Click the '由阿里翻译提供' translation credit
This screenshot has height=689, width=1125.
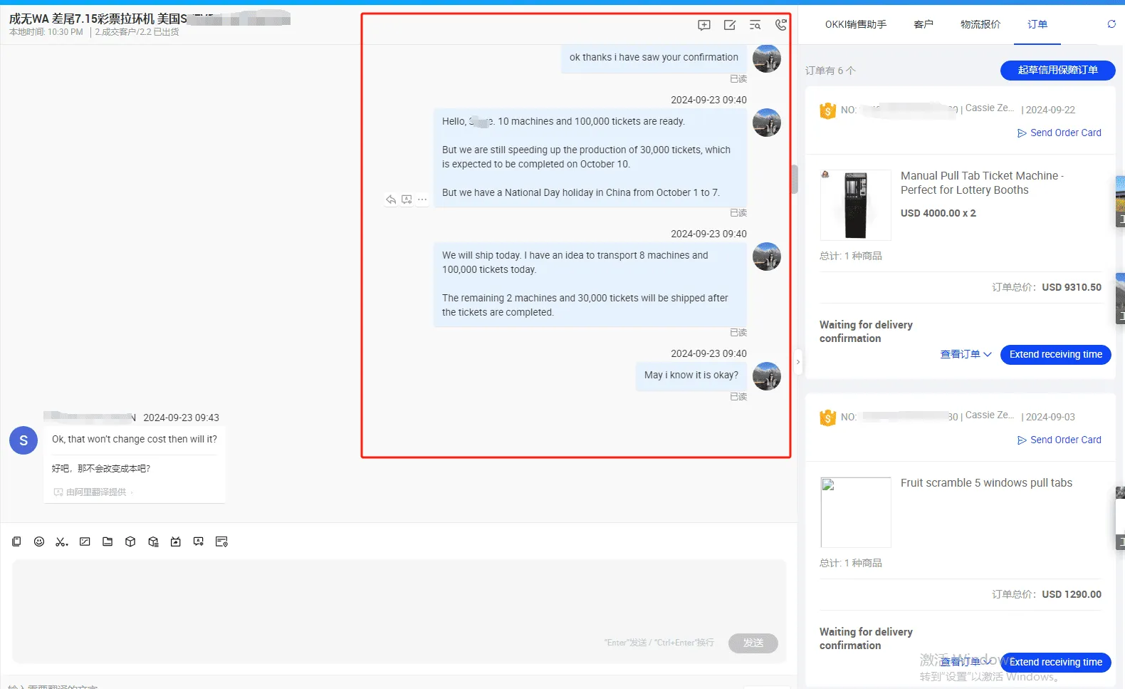tap(96, 492)
